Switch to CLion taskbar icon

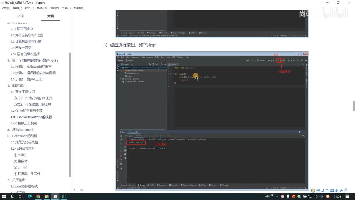pyautogui.click(x=64, y=196)
